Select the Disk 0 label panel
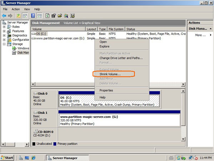The height and width of the screenshot is (161, 214). click(44, 99)
